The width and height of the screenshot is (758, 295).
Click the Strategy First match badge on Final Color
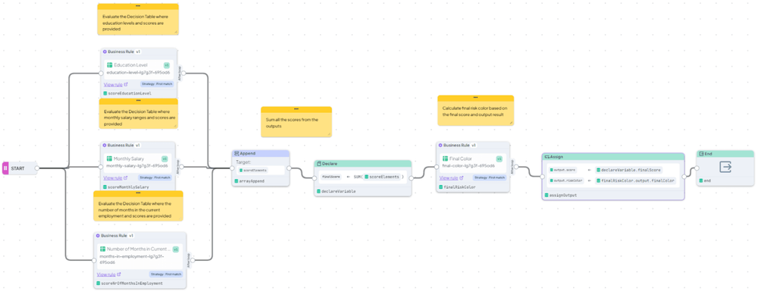[490, 177]
